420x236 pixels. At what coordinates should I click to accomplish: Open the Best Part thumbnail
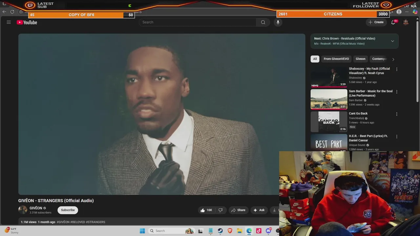coord(329,143)
